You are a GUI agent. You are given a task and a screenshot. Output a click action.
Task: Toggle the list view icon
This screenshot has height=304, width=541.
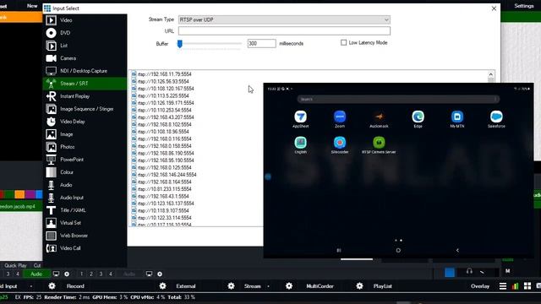coord(503,286)
